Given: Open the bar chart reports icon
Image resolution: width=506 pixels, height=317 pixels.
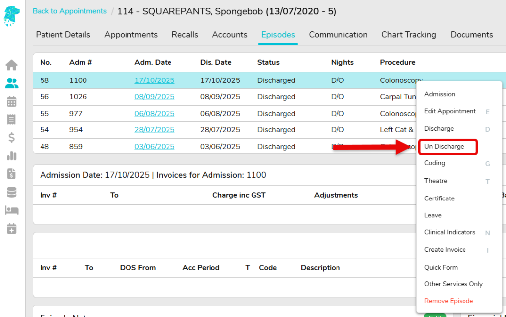Looking at the screenshot, I should pyautogui.click(x=11, y=156).
